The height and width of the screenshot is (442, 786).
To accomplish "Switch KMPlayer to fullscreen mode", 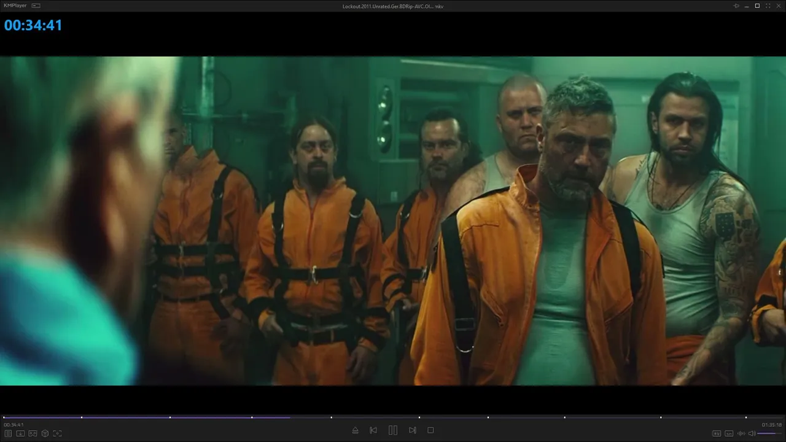I will click(x=768, y=6).
